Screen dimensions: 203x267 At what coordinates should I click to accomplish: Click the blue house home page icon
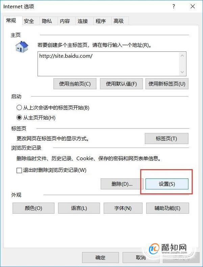pyautogui.click(x=22, y=47)
